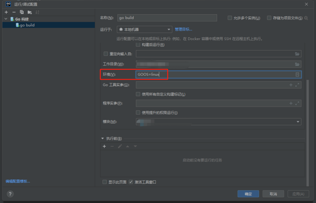Screen dimensions: 316x203
Task: Browse folder for 工作目录
Action: pyautogui.click(x=297, y=64)
